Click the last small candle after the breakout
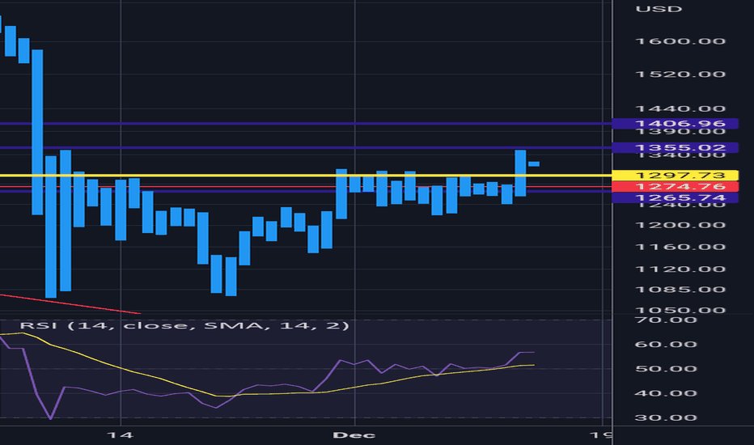Image resolution: width=754 pixels, height=445 pixels. [x=534, y=164]
